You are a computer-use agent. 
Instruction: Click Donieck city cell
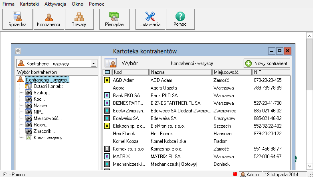pyautogui.click(x=222, y=164)
